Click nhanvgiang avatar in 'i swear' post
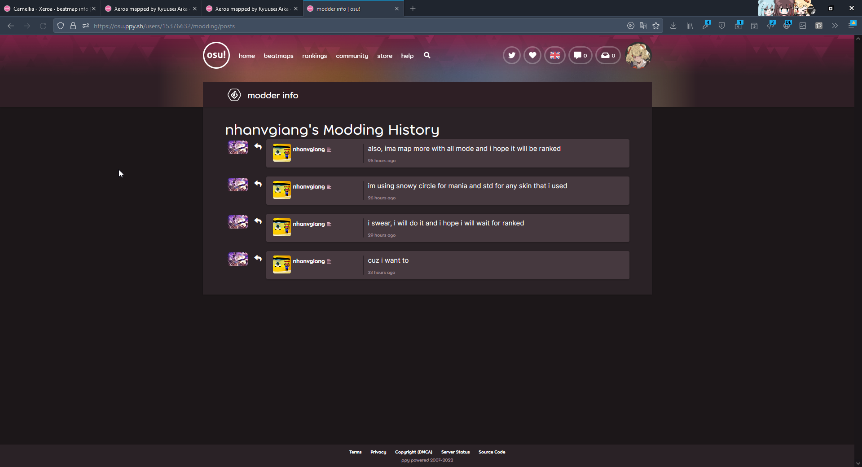Image resolution: width=862 pixels, height=467 pixels. tap(281, 227)
